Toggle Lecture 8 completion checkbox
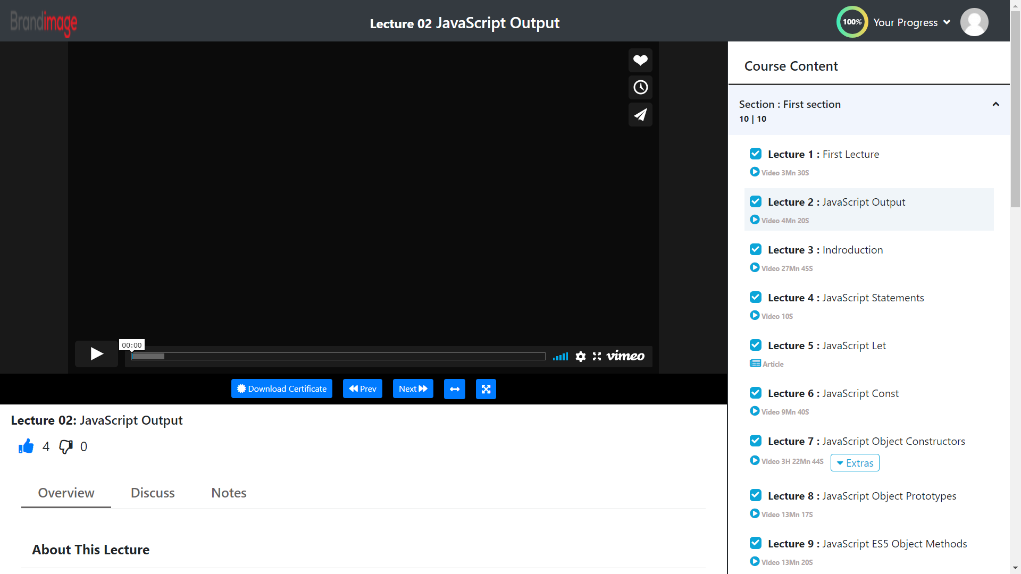 pyautogui.click(x=756, y=495)
